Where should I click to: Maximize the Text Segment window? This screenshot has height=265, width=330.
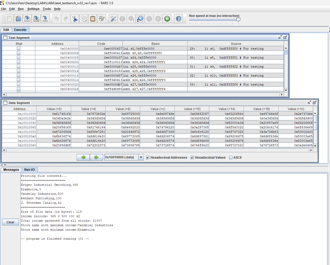click(285, 37)
